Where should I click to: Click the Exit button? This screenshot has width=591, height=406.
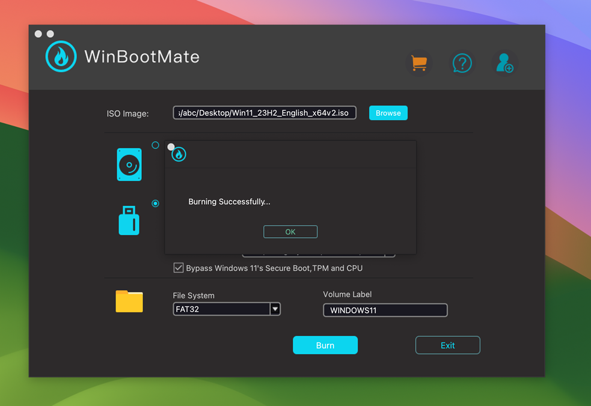coord(447,345)
